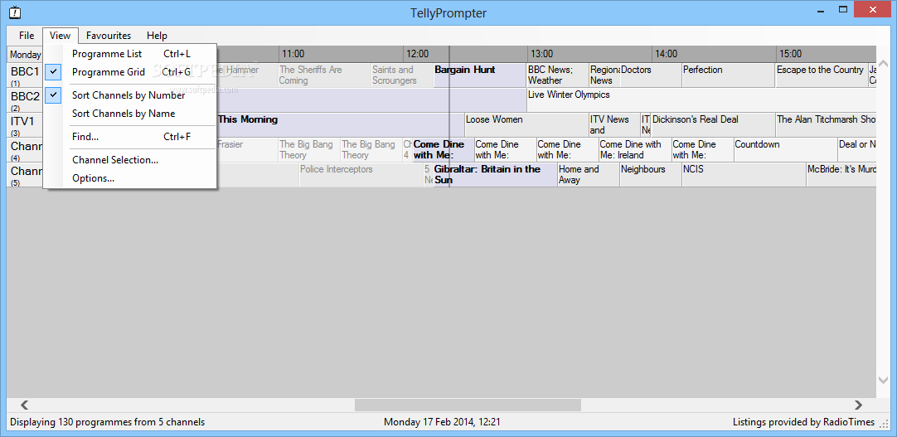This screenshot has height=437, width=897.
Task: Click the horizontal scrollbar right arrow
Action: pos(858,405)
